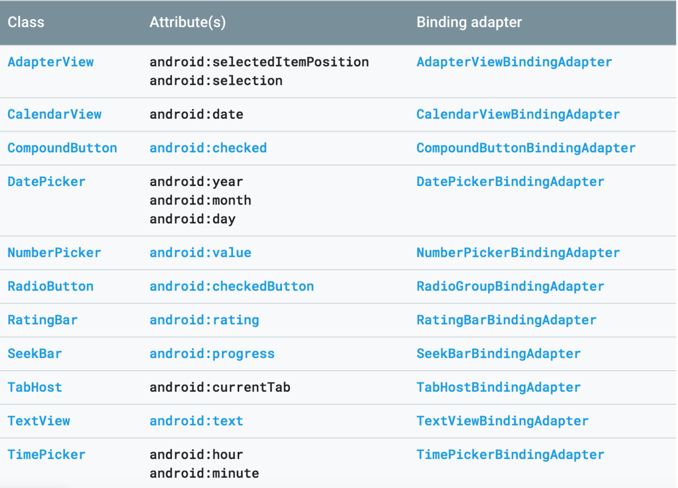Open the RatingBar class link
678x488 pixels.
click(x=43, y=320)
